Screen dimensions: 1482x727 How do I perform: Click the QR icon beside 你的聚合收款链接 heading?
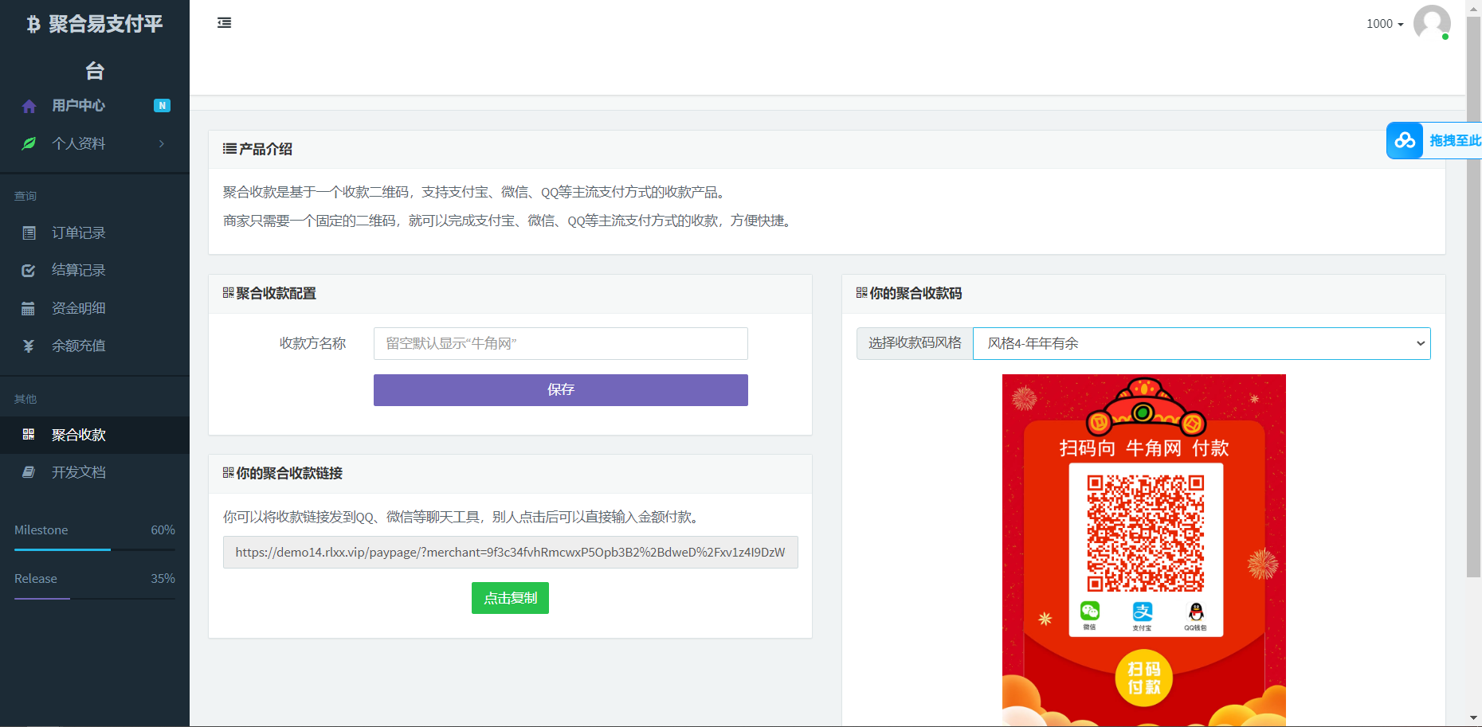pos(228,473)
